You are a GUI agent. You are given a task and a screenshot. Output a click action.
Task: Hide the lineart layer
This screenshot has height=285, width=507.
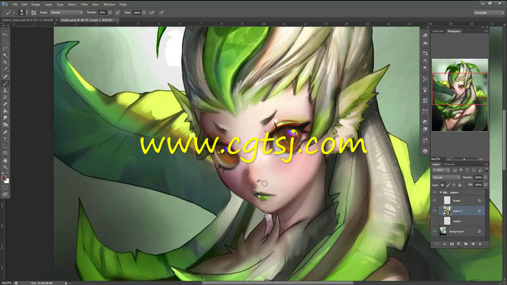pos(435,201)
